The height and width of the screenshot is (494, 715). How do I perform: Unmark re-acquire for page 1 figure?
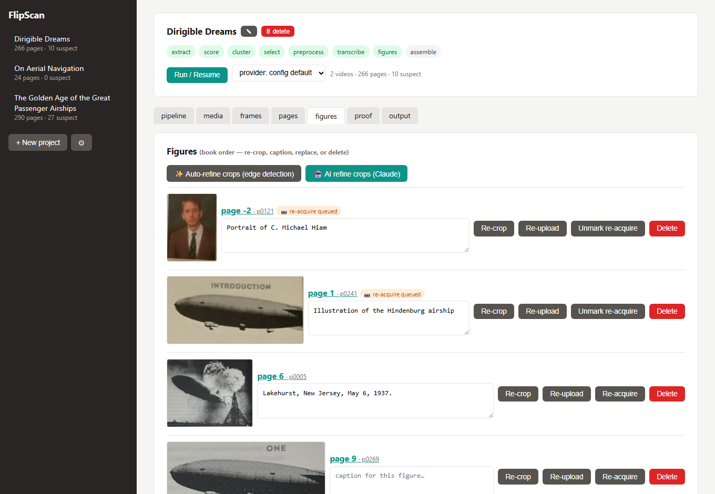(608, 312)
